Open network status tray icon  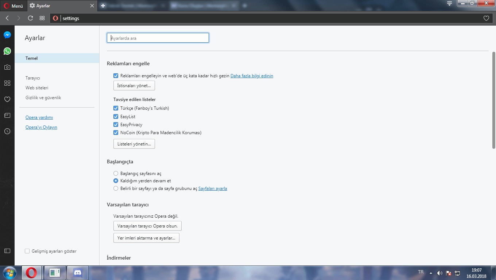tap(458, 273)
